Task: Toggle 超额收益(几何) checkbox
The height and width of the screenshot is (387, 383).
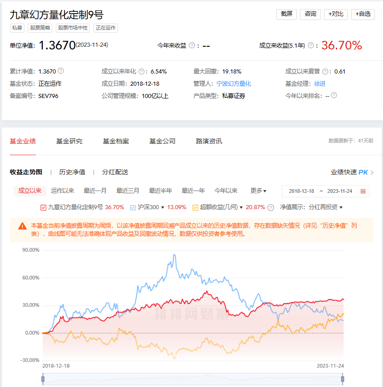Action: click(195, 208)
